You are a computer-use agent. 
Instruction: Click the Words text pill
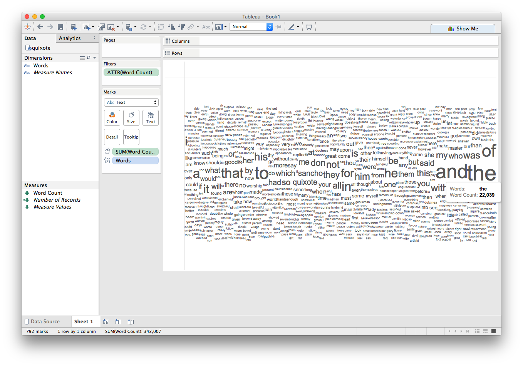pyautogui.click(x=135, y=160)
